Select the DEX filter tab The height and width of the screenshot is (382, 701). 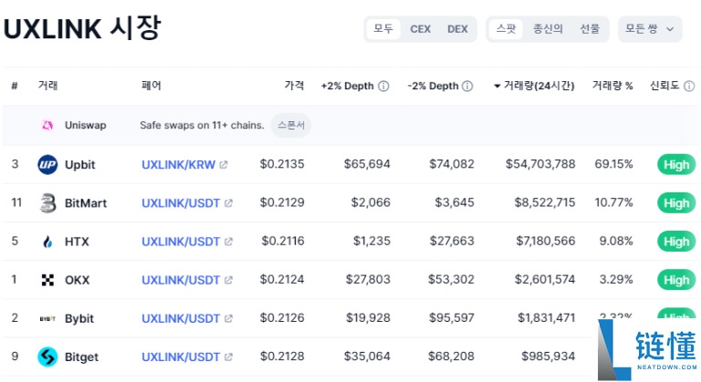coord(457,29)
